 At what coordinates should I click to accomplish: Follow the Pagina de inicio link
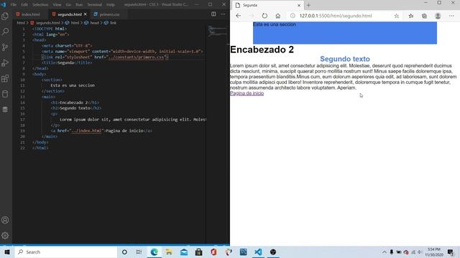(x=247, y=93)
